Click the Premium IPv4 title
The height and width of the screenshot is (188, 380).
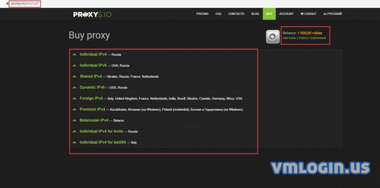pyautogui.click(x=92, y=109)
